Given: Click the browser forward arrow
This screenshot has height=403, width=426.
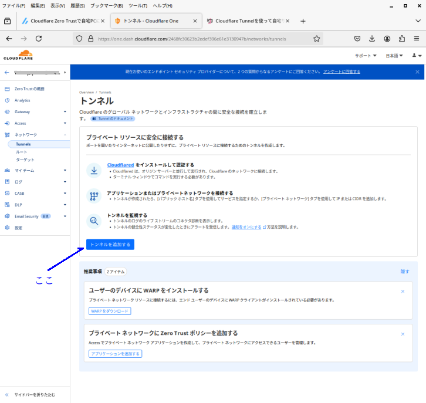Looking at the screenshot, I should tap(24, 39).
